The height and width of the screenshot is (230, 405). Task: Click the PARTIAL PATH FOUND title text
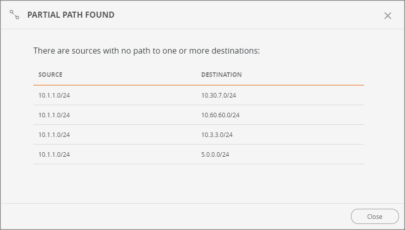pyautogui.click(x=71, y=15)
